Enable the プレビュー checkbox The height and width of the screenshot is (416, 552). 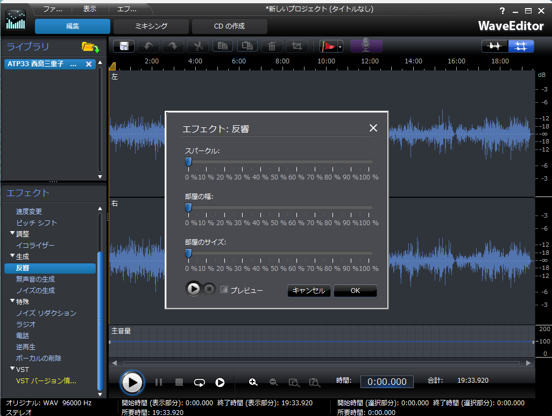(225, 290)
